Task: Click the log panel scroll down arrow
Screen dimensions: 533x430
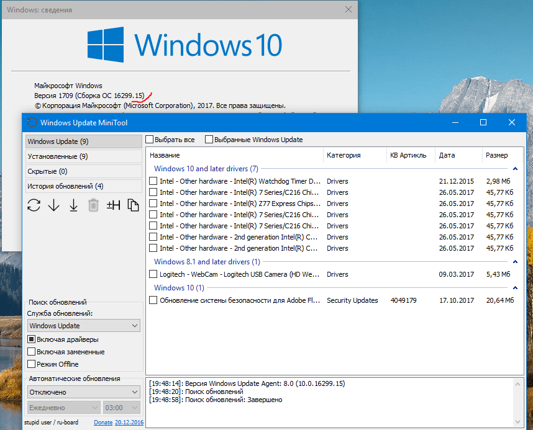Action: point(517,422)
